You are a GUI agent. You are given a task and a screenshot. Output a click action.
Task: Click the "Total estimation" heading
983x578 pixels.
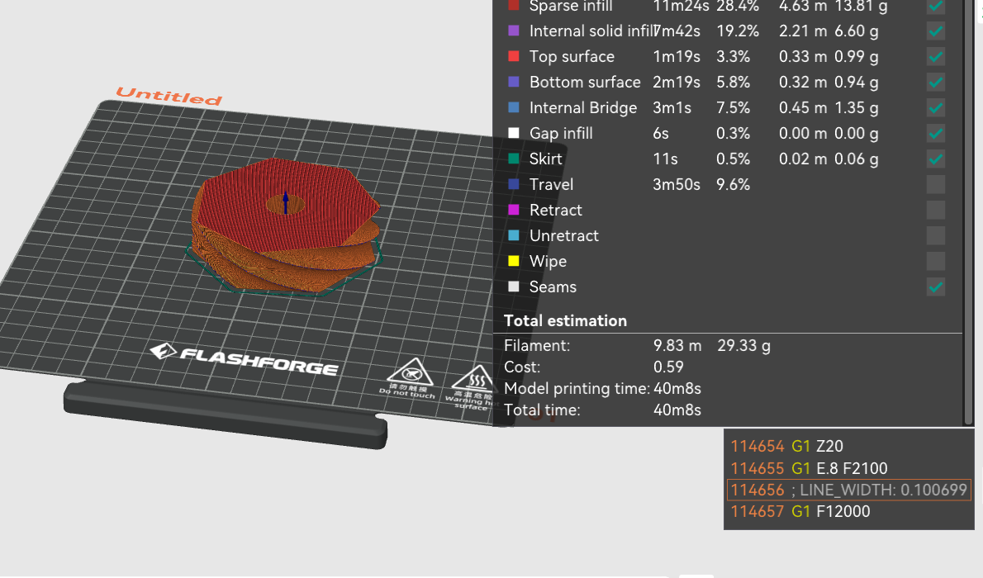click(566, 320)
